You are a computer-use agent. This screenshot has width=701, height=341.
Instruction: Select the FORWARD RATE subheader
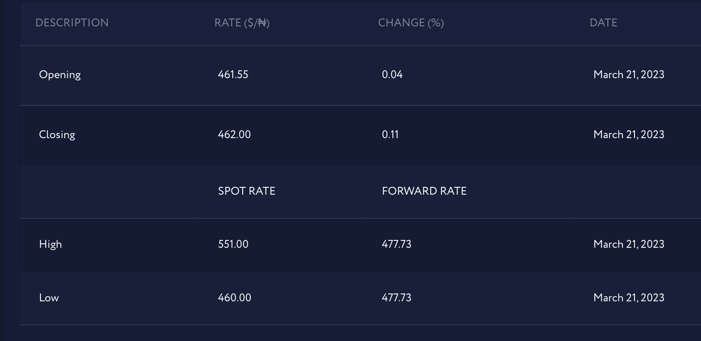tap(424, 191)
